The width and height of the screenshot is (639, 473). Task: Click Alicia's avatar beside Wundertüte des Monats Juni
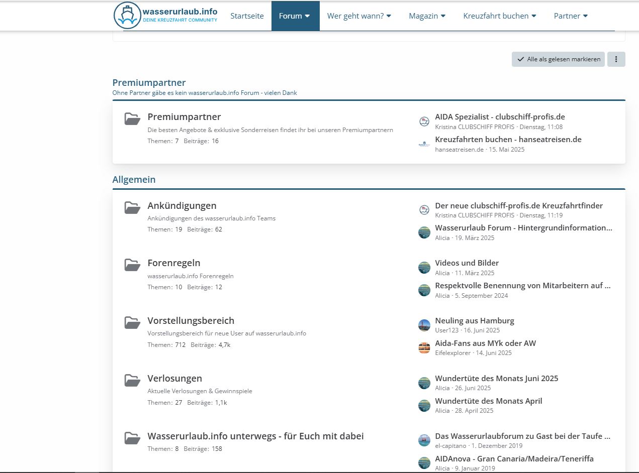point(424,383)
